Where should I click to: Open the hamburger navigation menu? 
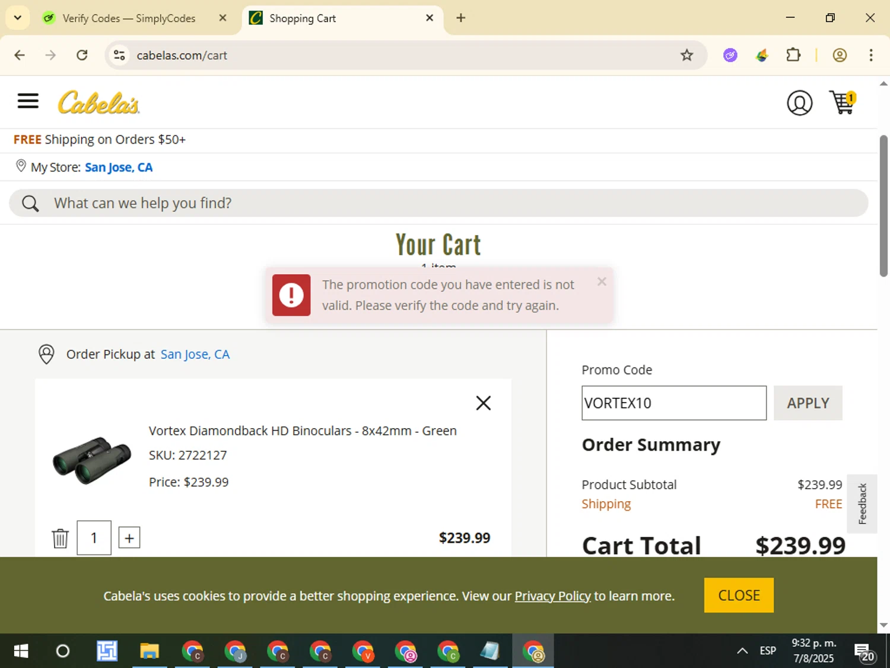[x=28, y=101]
